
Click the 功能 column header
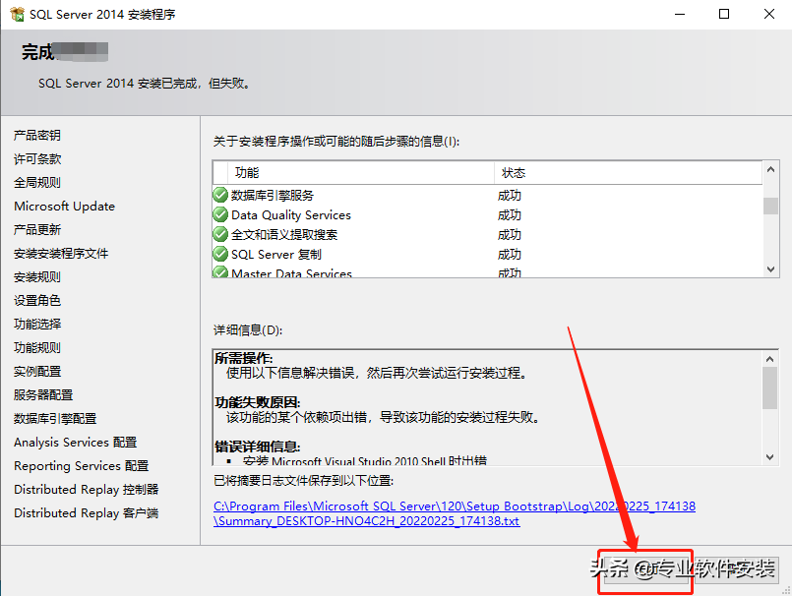(361, 173)
